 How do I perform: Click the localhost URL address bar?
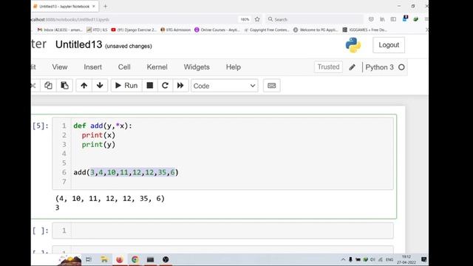point(133,19)
